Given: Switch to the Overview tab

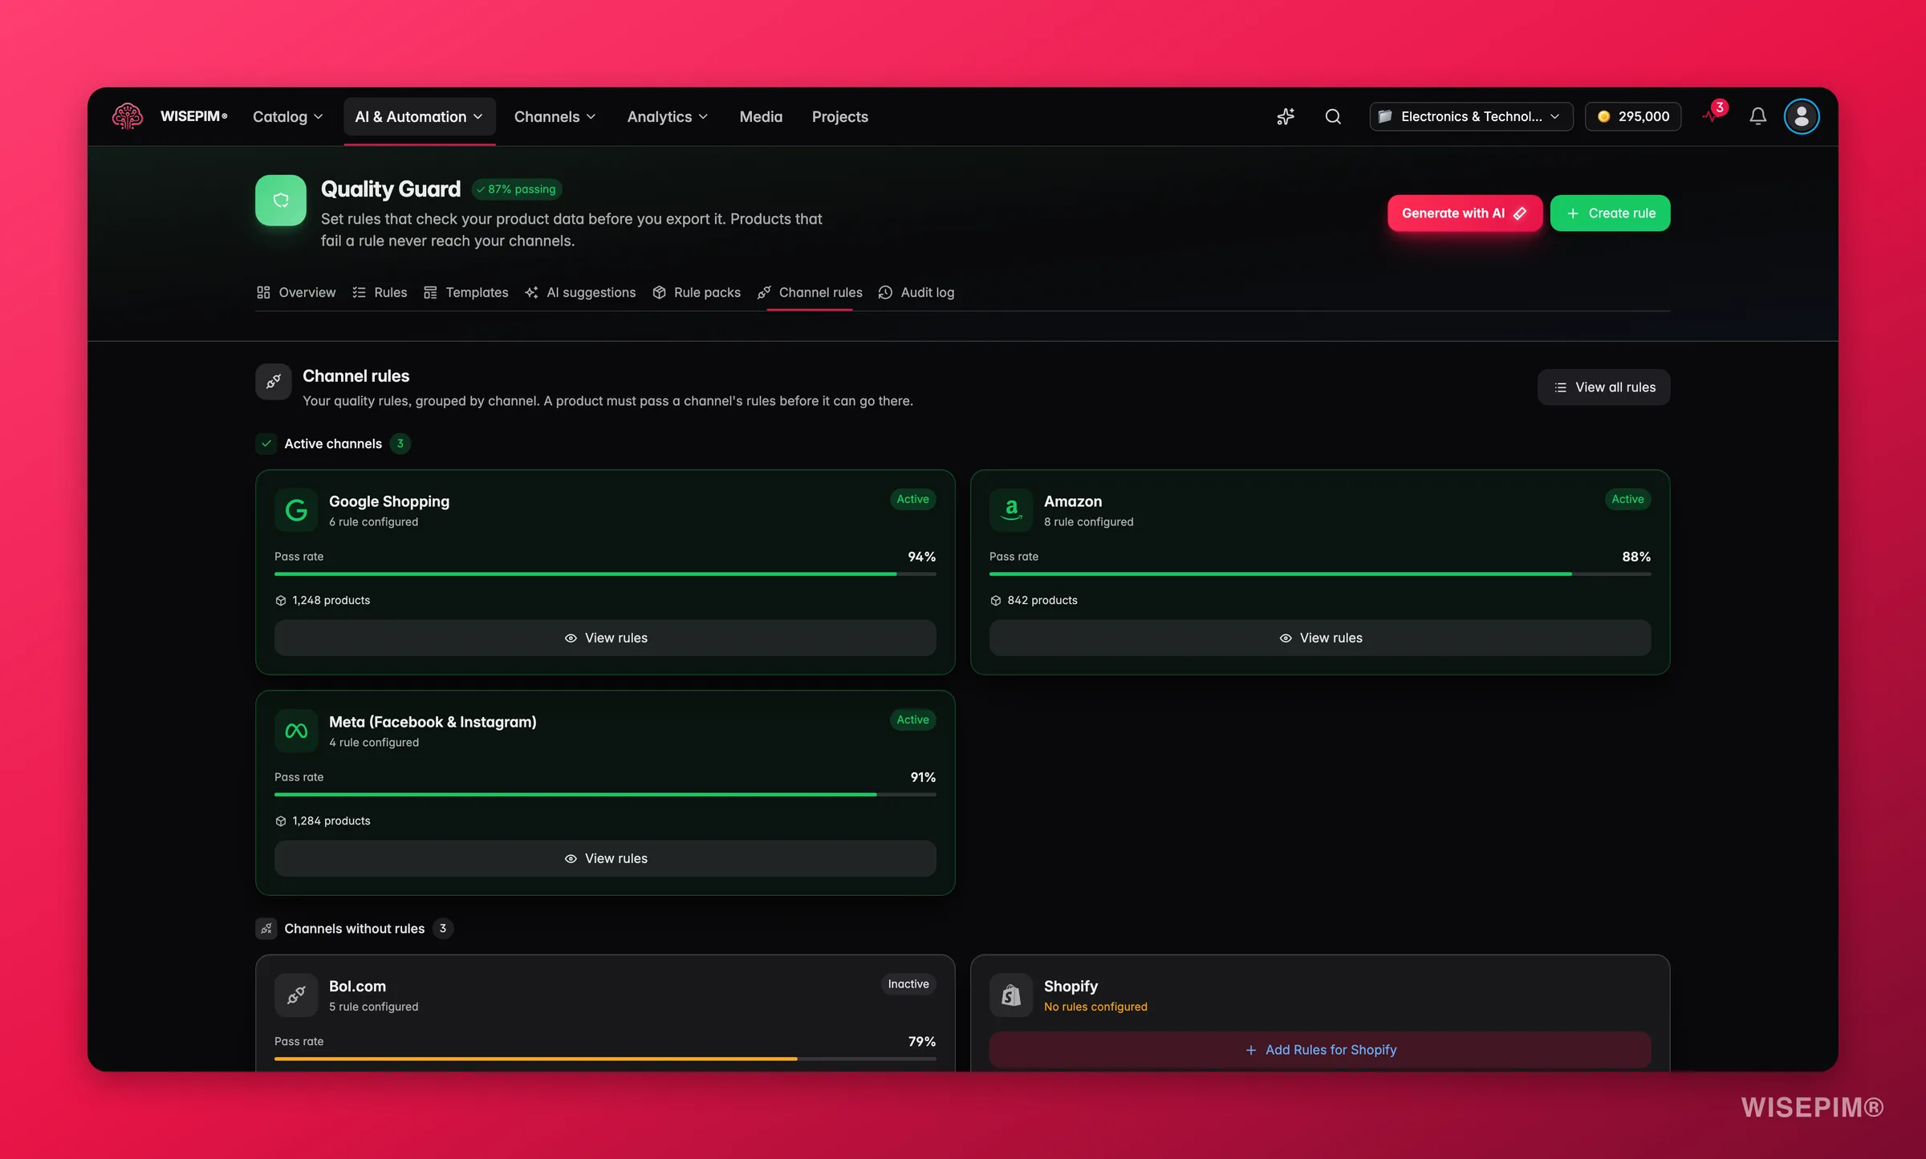Looking at the screenshot, I should coord(296,293).
